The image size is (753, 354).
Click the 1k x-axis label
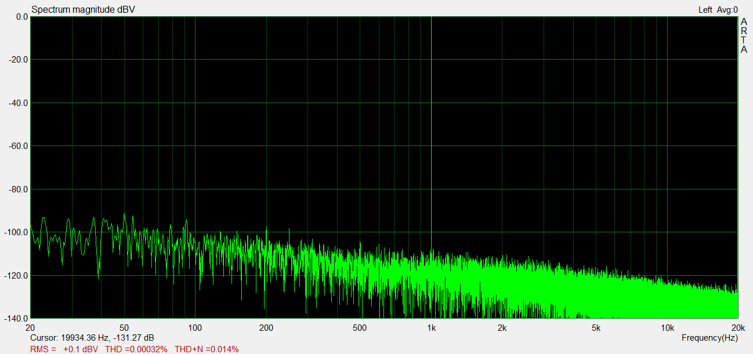(x=431, y=328)
